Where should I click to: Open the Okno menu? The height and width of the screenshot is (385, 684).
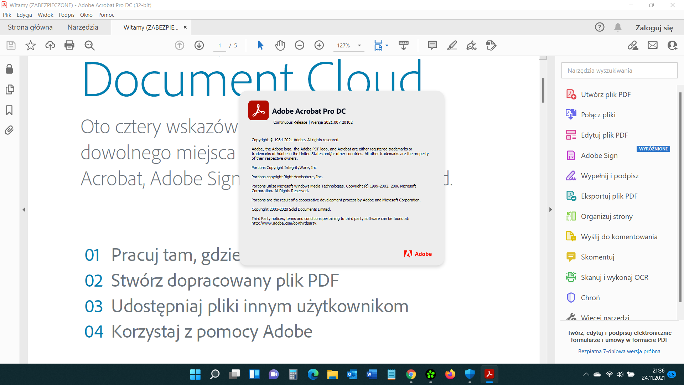[x=86, y=15]
